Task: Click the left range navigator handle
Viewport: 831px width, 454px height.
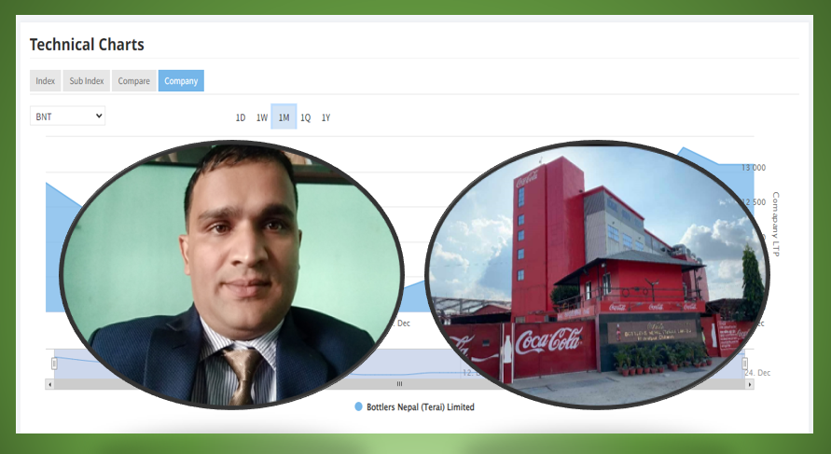Action: [54, 363]
